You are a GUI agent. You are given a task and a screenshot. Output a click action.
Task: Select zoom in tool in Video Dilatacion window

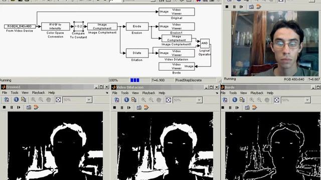click(144, 100)
